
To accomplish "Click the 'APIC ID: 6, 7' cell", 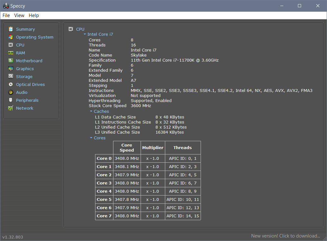I will click(x=183, y=183).
